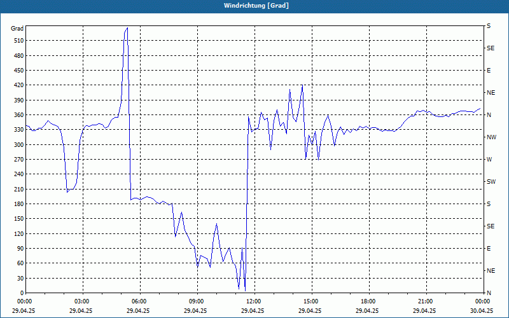Click the 29.04.25 date under 03:00
The height and width of the screenshot is (318, 509).
(x=81, y=310)
